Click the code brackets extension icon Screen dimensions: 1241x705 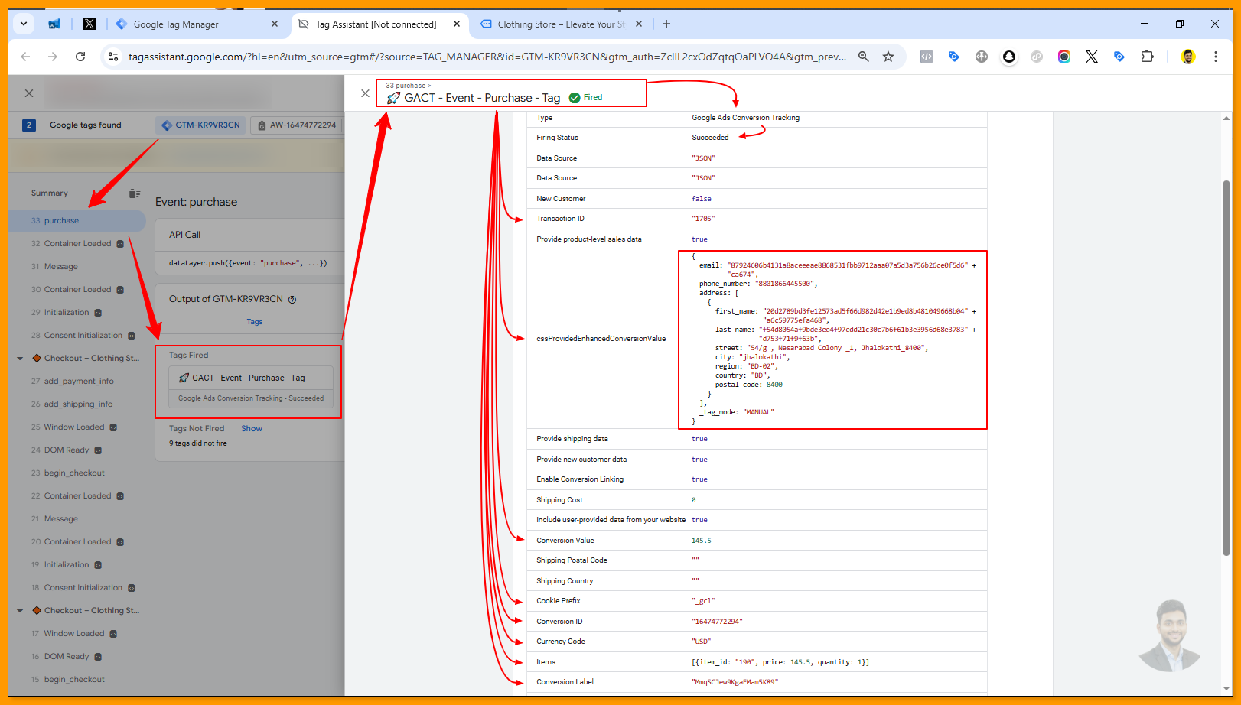(927, 57)
